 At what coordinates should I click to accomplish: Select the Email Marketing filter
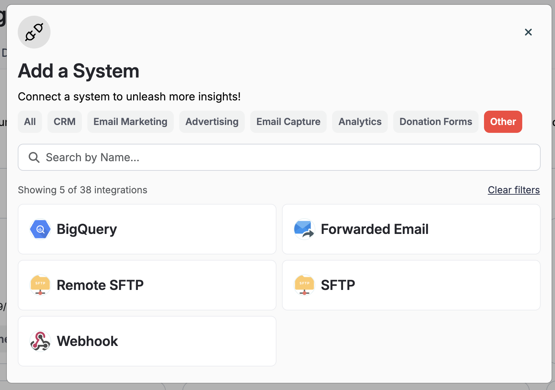point(130,122)
